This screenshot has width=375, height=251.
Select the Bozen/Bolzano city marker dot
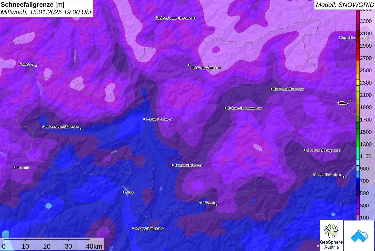(x=173, y=165)
